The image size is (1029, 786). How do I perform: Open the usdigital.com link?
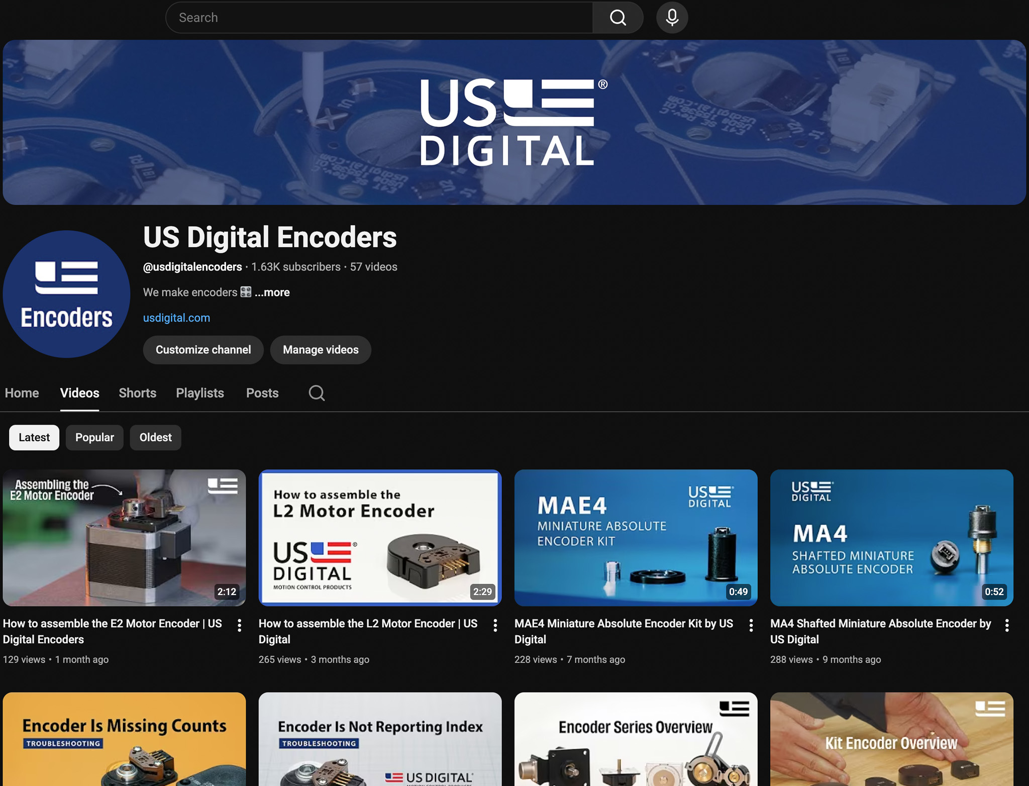tap(176, 318)
